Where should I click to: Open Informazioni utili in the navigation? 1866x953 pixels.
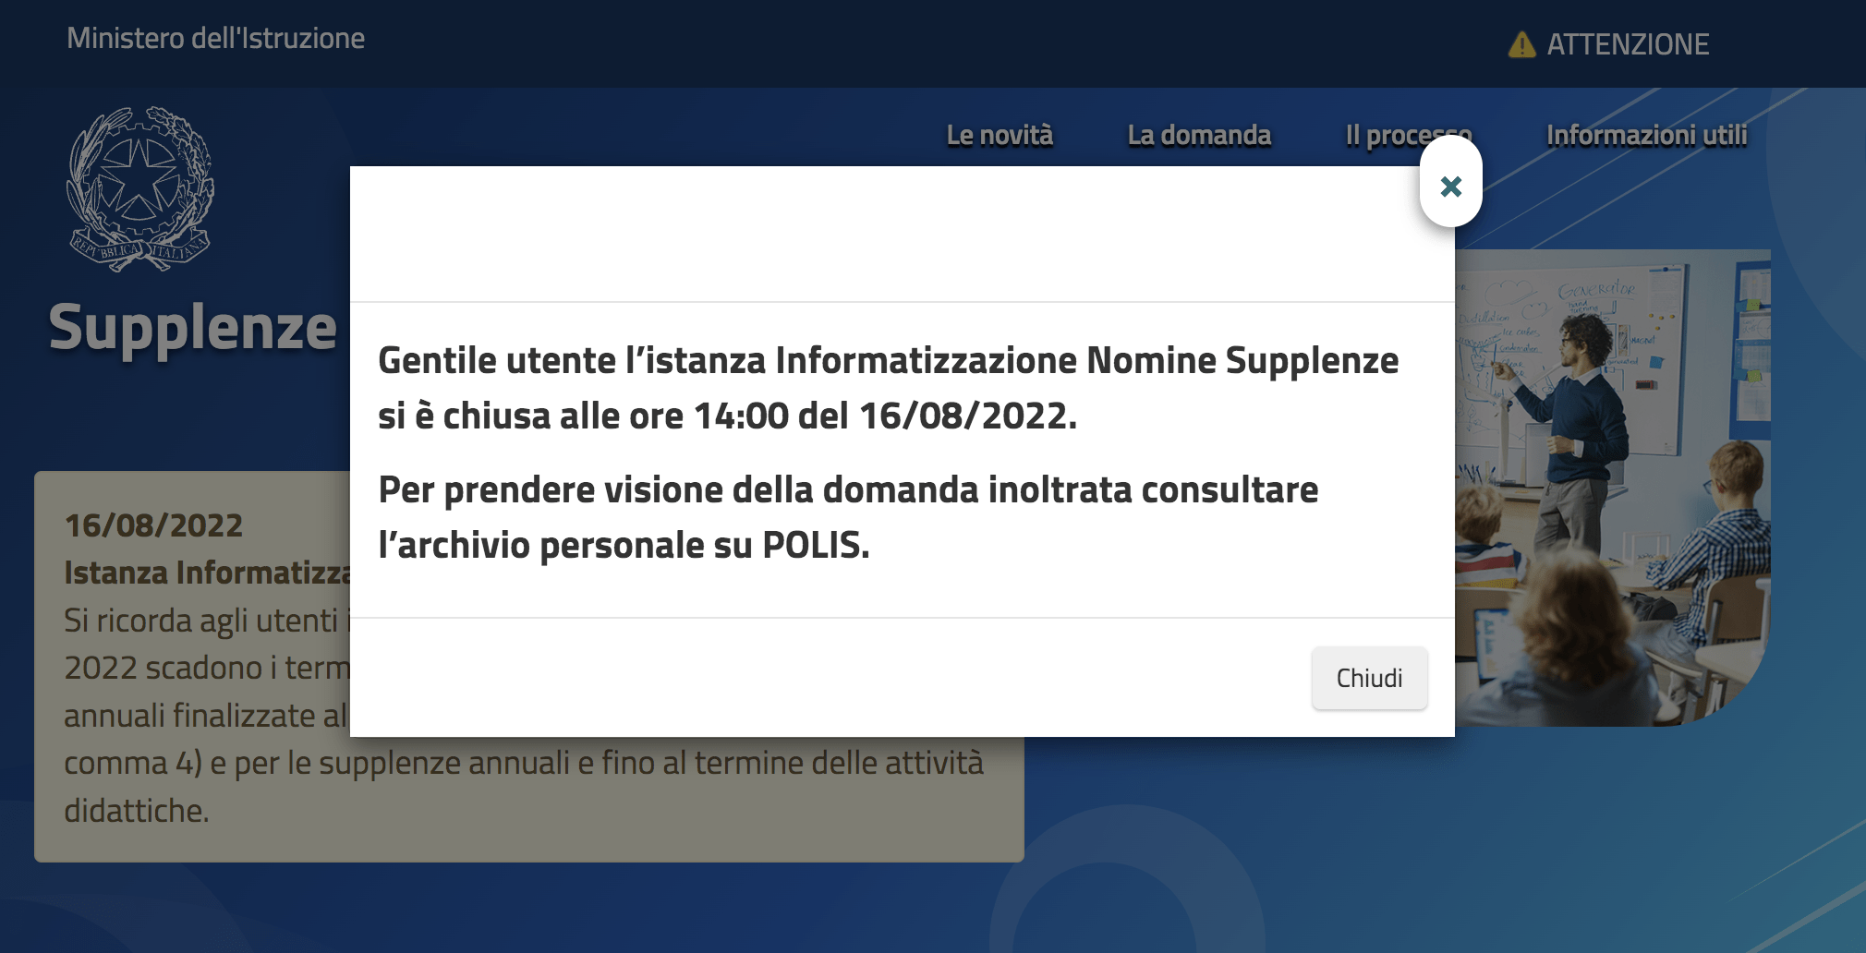(x=1646, y=135)
